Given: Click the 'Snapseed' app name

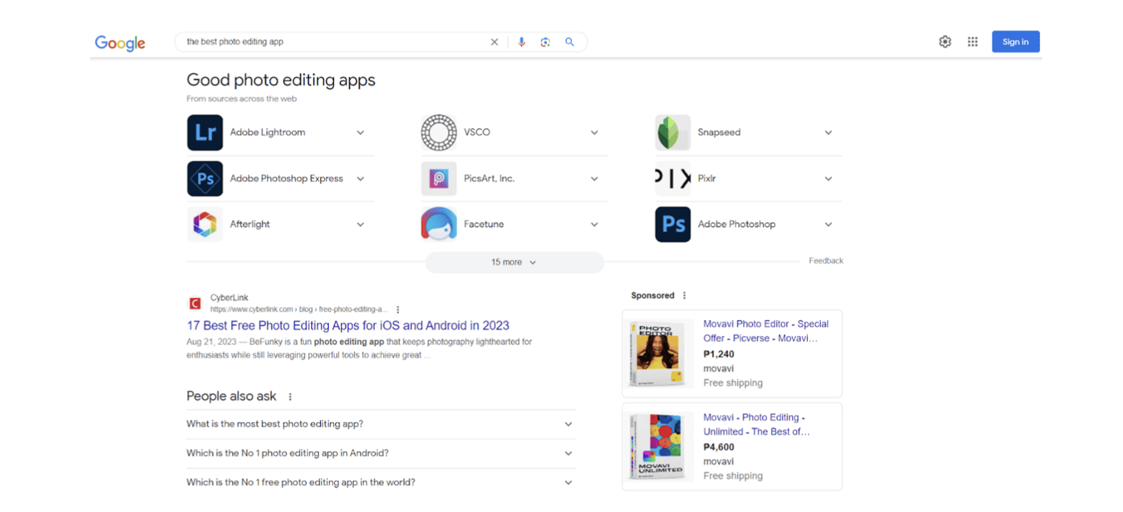Looking at the screenshot, I should [x=719, y=133].
